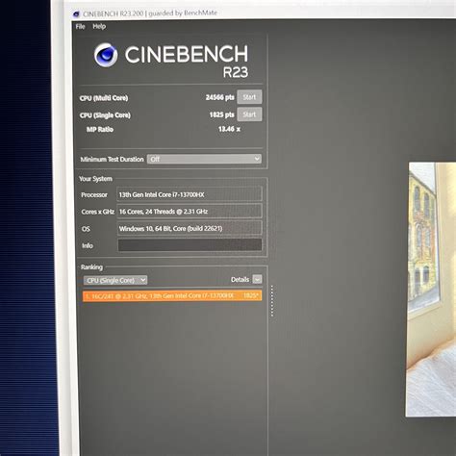This screenshot has height=456, width=456.
Task: Click the rendered room image preview
Action: click(x=432, y=290)
